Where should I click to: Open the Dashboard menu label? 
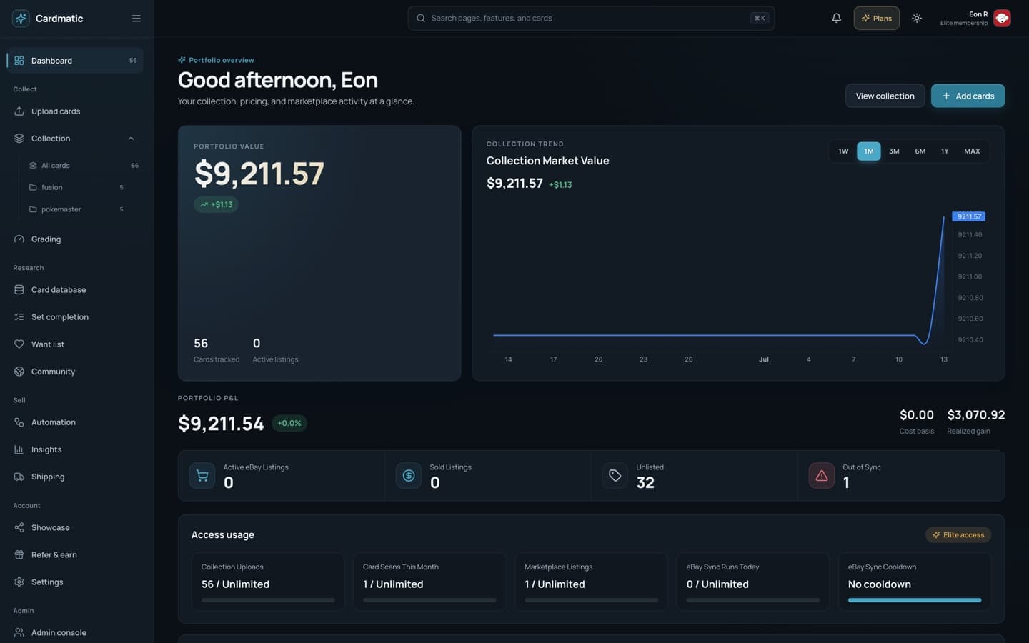click(51, 61)
